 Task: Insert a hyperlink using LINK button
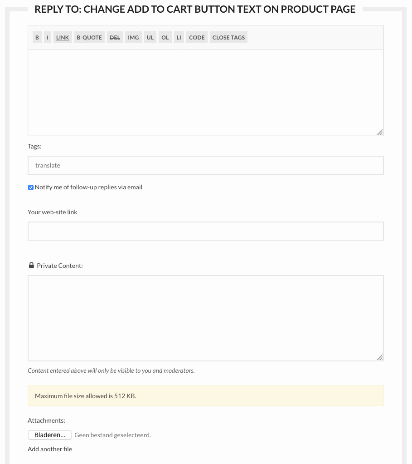tap(63, 38)
